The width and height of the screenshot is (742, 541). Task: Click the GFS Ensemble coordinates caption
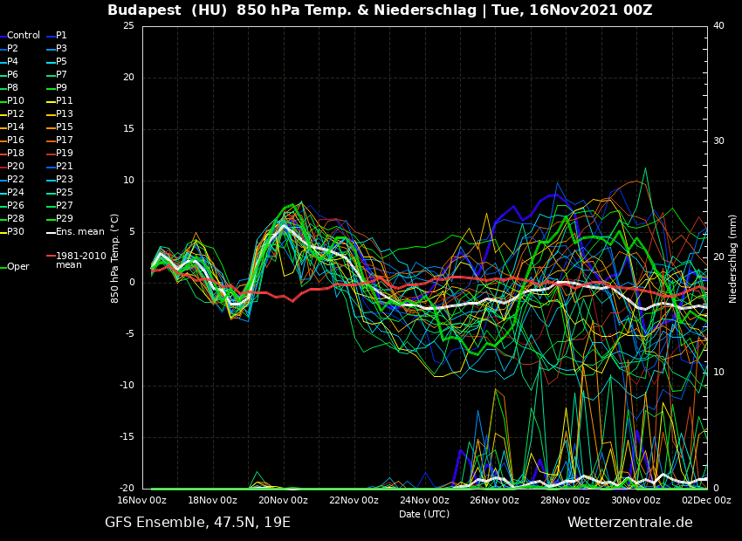pos(197,523)
